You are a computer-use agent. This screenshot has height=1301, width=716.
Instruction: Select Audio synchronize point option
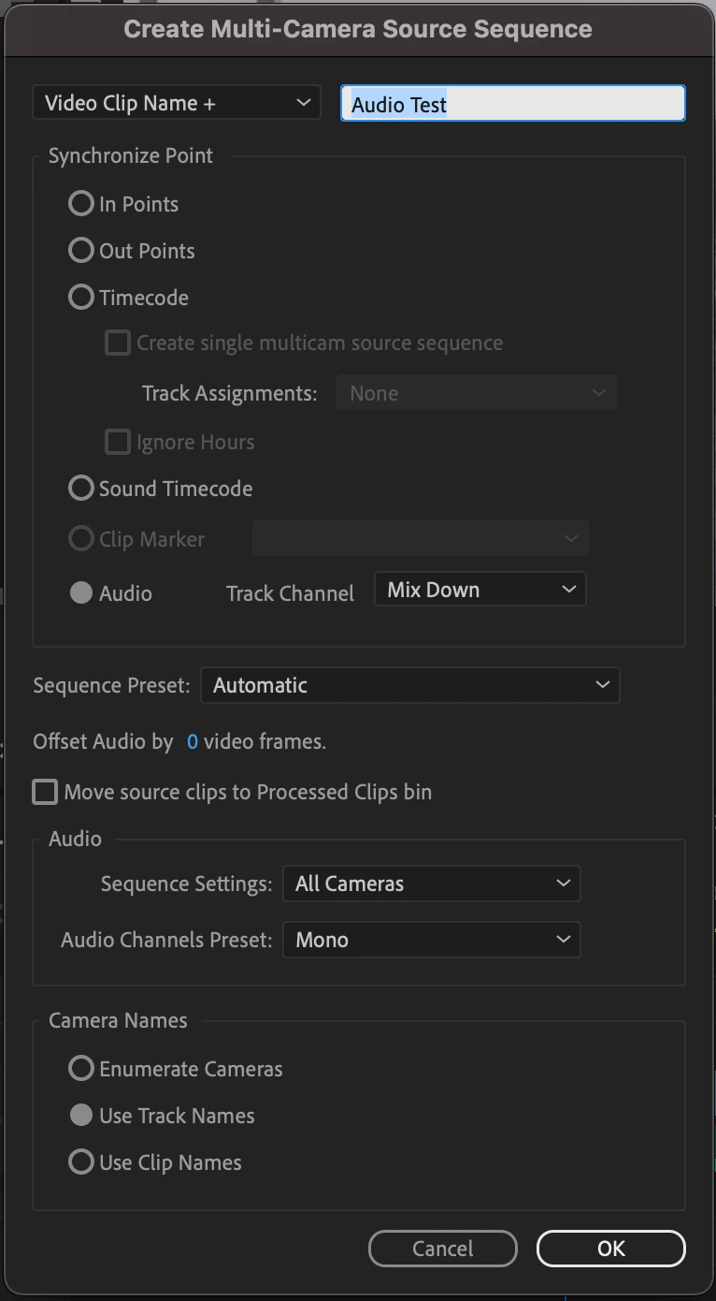81,593
